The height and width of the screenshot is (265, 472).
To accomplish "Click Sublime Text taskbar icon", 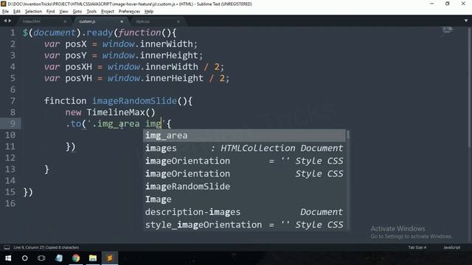I will [110, 258].
